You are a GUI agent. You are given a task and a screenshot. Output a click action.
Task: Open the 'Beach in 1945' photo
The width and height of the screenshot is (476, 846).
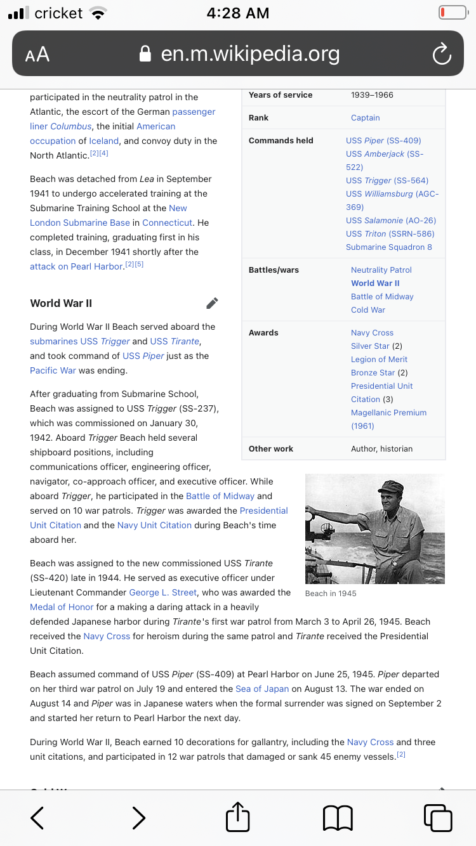click(x=375, y=529)
